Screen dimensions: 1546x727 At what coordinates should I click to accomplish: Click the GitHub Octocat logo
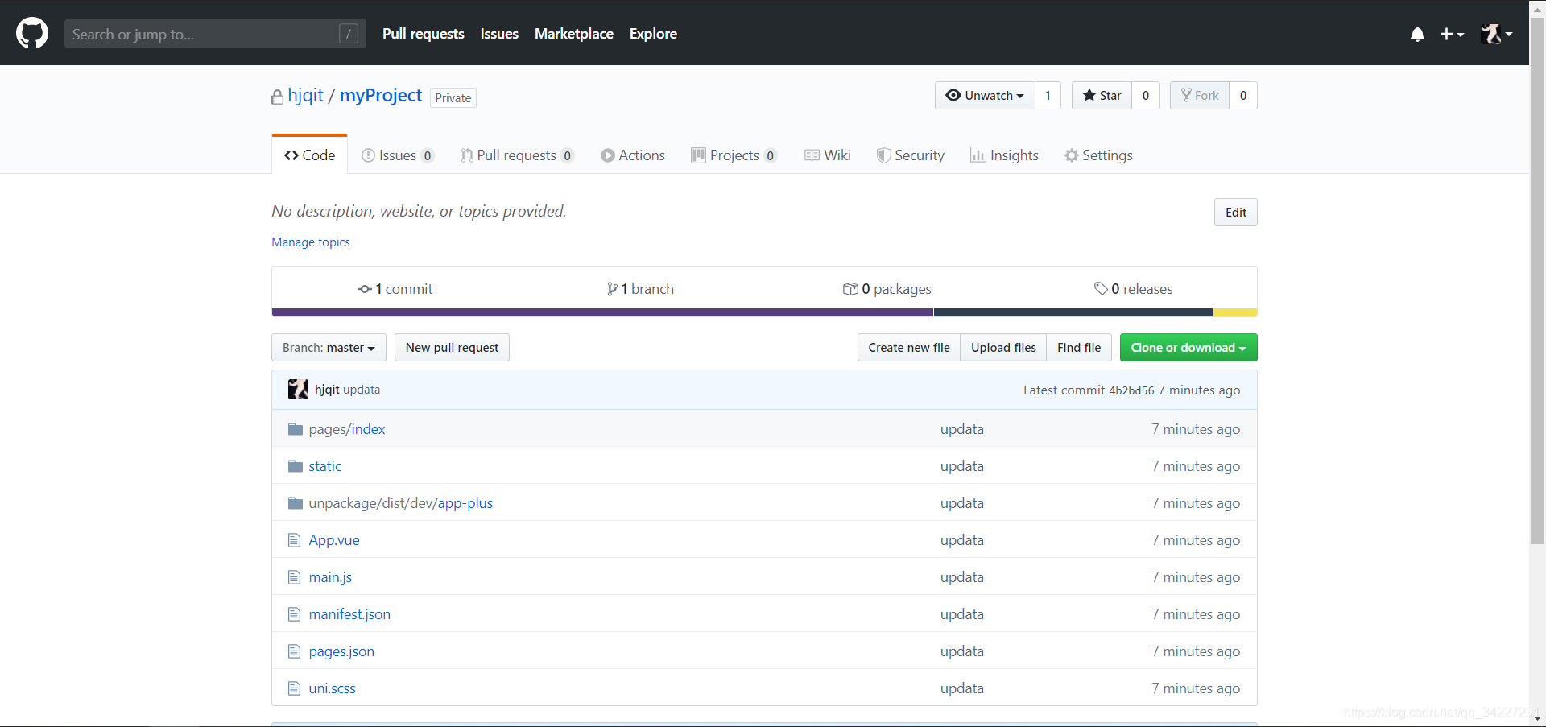tap(32, 33)
